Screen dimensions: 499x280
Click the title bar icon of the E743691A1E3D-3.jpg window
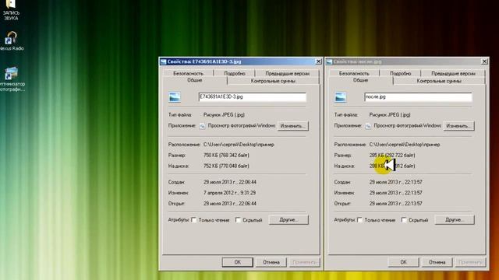(x=163, y=61)
